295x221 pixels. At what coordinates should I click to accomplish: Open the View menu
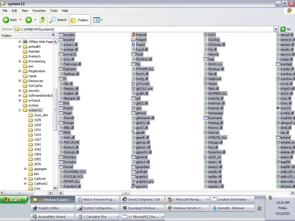25,11
